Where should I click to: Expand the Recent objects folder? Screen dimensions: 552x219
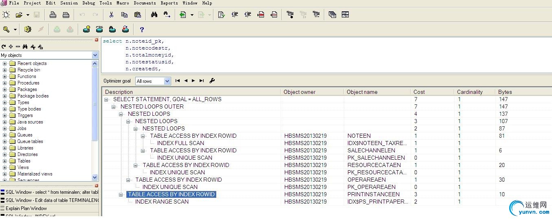pyautogui.click(x=5, y=63)
